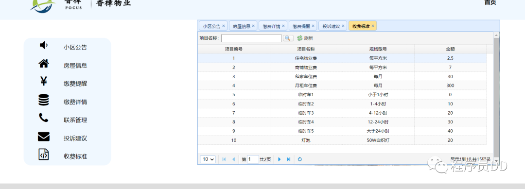Focus the 项目名称 search input field

click(251, 38)
